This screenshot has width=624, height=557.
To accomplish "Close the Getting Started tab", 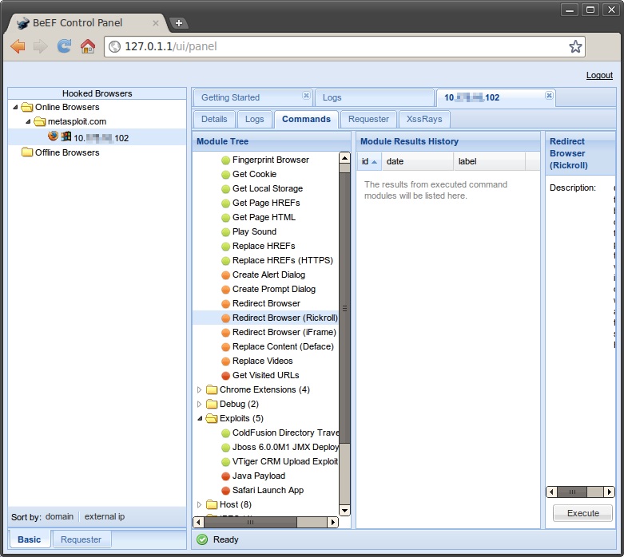I will pyautogui.click(x=306, y=96).
